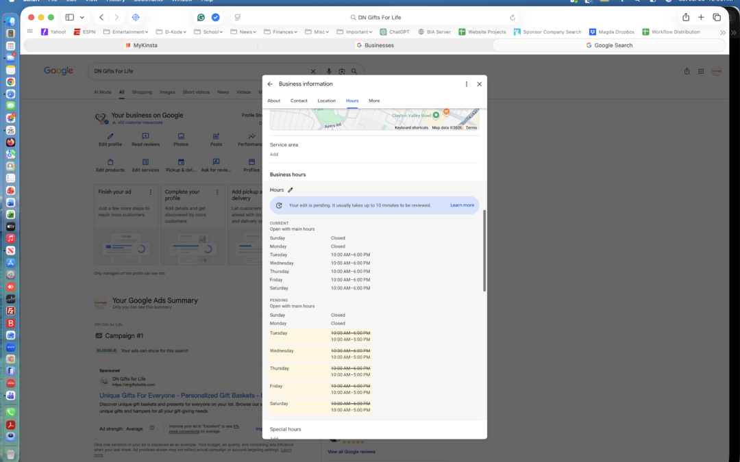Open the Safari sidebar toggle icon
Screen dimensions: 740x462
coord(69,17)
